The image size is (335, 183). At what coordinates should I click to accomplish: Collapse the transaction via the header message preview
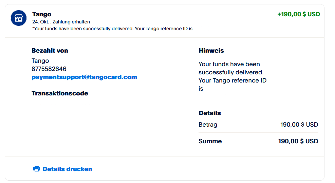point(112,29)
